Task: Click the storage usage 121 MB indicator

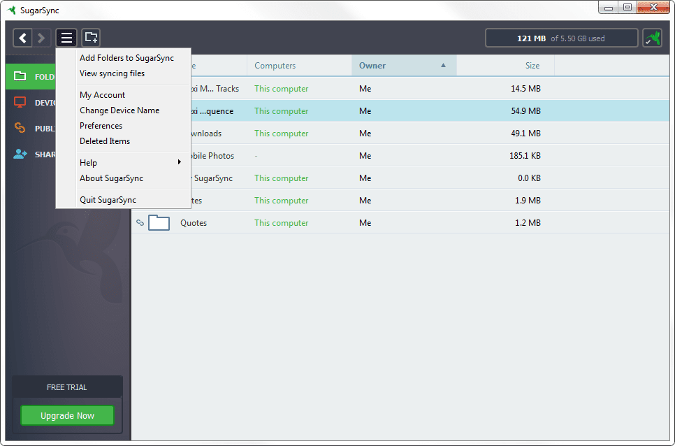Action: click(x=561, y=38)
